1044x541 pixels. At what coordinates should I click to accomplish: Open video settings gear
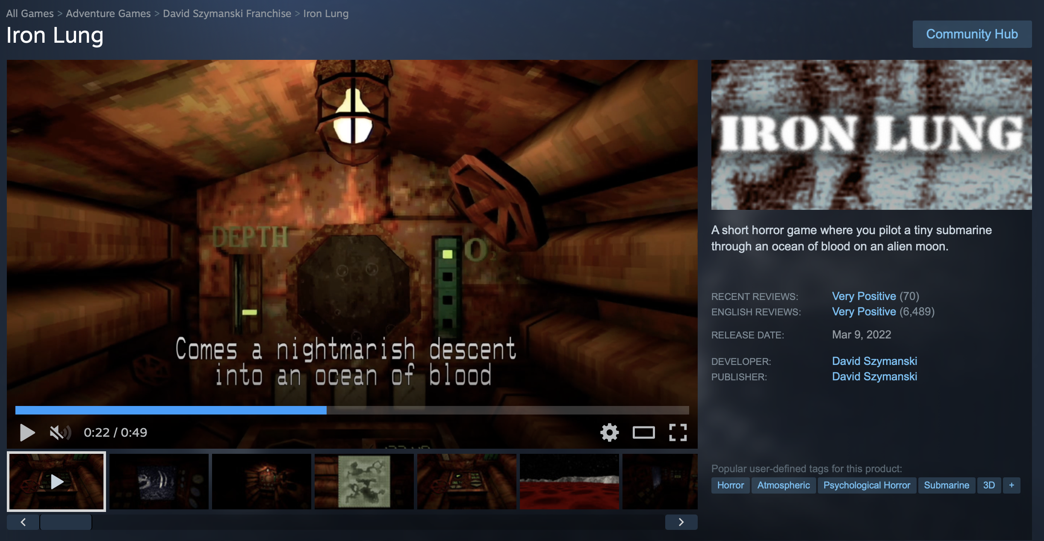click(609, 432)
